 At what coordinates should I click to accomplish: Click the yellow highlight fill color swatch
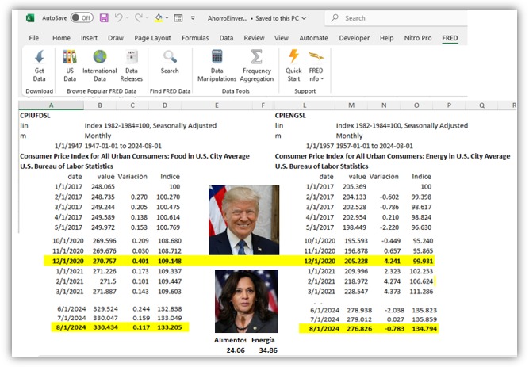pos(159,17)
